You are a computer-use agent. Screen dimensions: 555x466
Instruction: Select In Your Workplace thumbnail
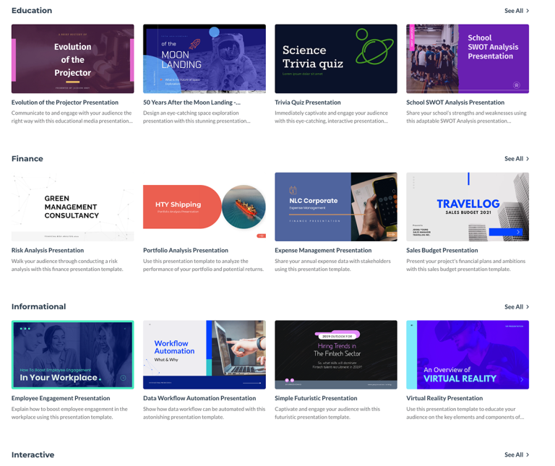(x=72, y=355)
